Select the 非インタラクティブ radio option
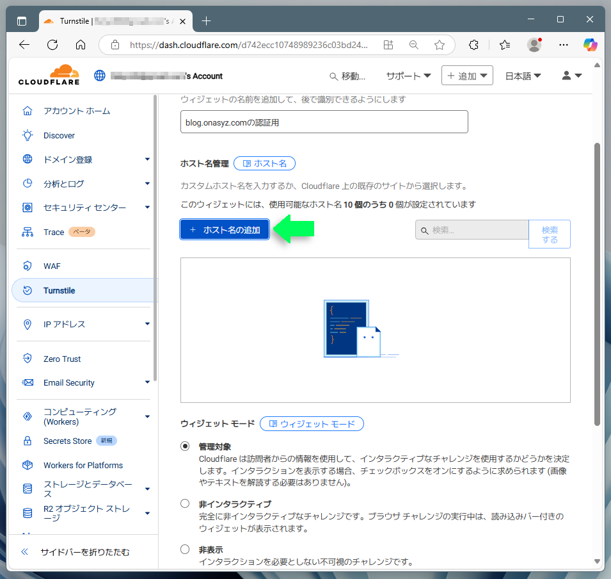 pyautogui.click(x=185, y=503)
